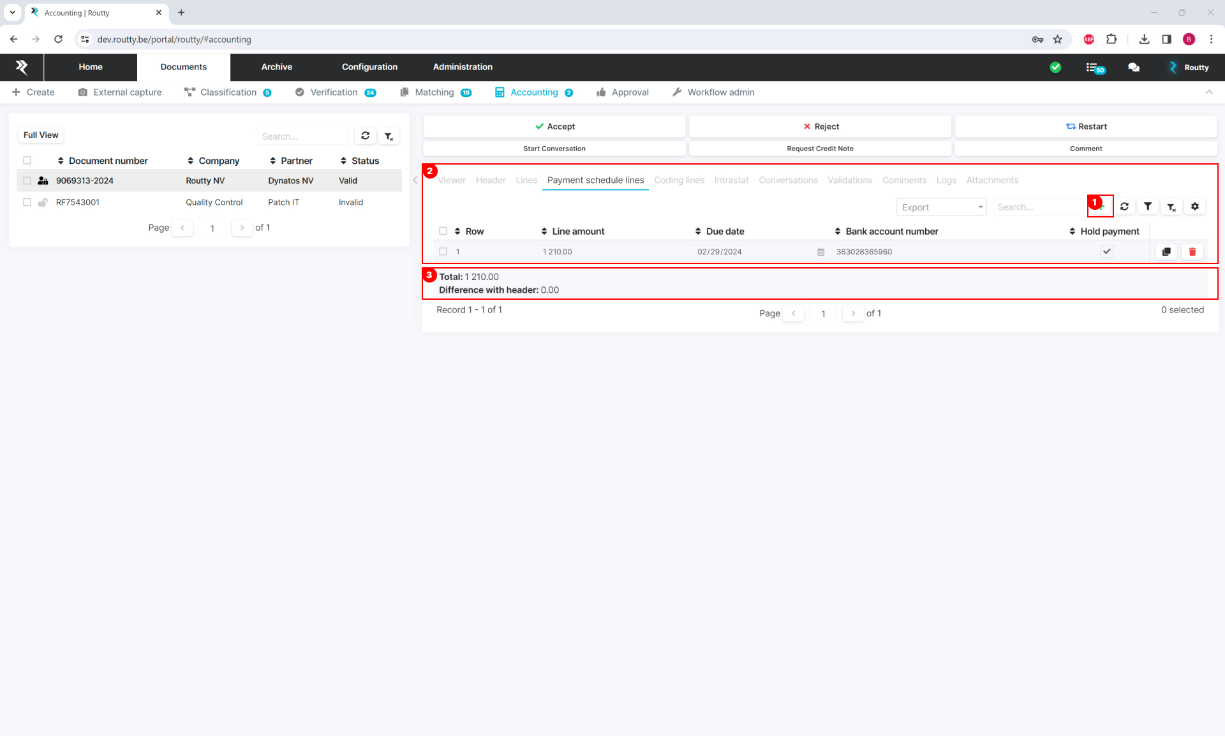The image size is (1225, 736).
Task: Click the Request Credit Note button
Action: [819, 149]
